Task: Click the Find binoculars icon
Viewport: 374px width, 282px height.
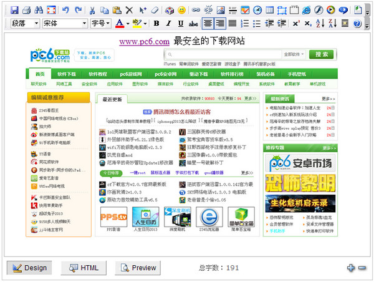Action: pyautogui.click(x=39, y=10)
